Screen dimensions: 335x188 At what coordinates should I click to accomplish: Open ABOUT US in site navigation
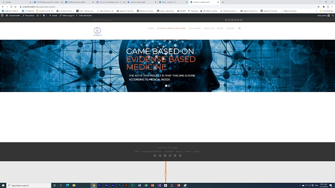209,29
